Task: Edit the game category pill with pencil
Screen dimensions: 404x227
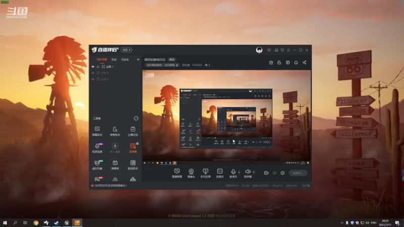Action: tap(162, 65)
